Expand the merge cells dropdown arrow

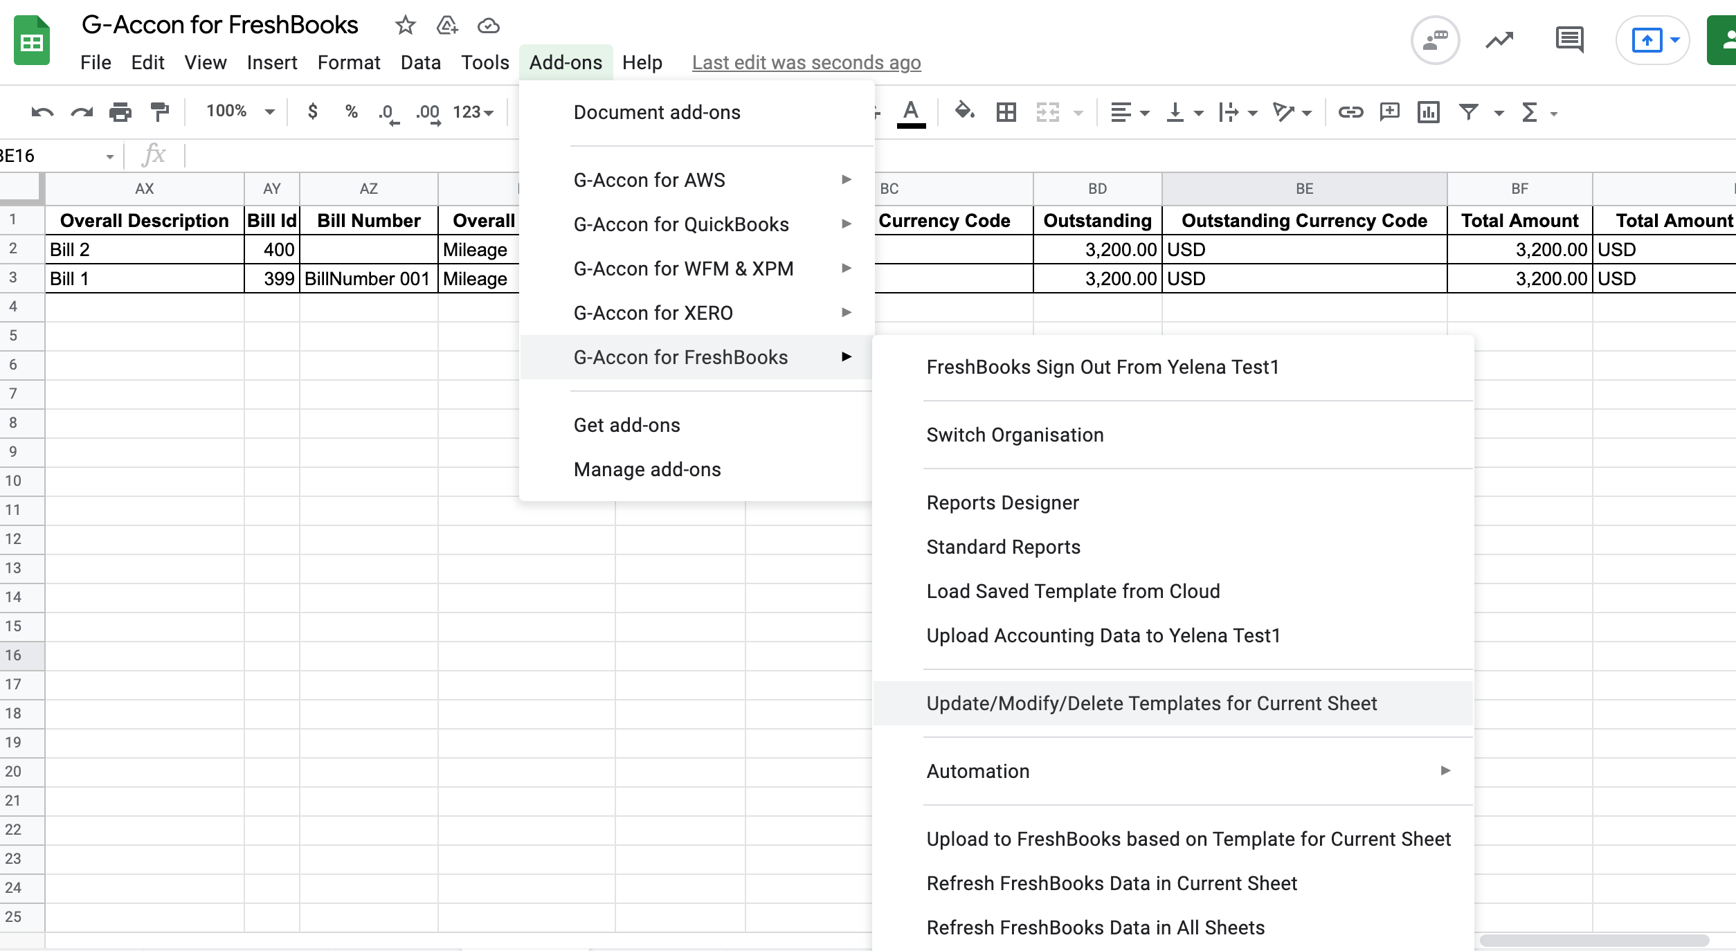coord(1078,113)
